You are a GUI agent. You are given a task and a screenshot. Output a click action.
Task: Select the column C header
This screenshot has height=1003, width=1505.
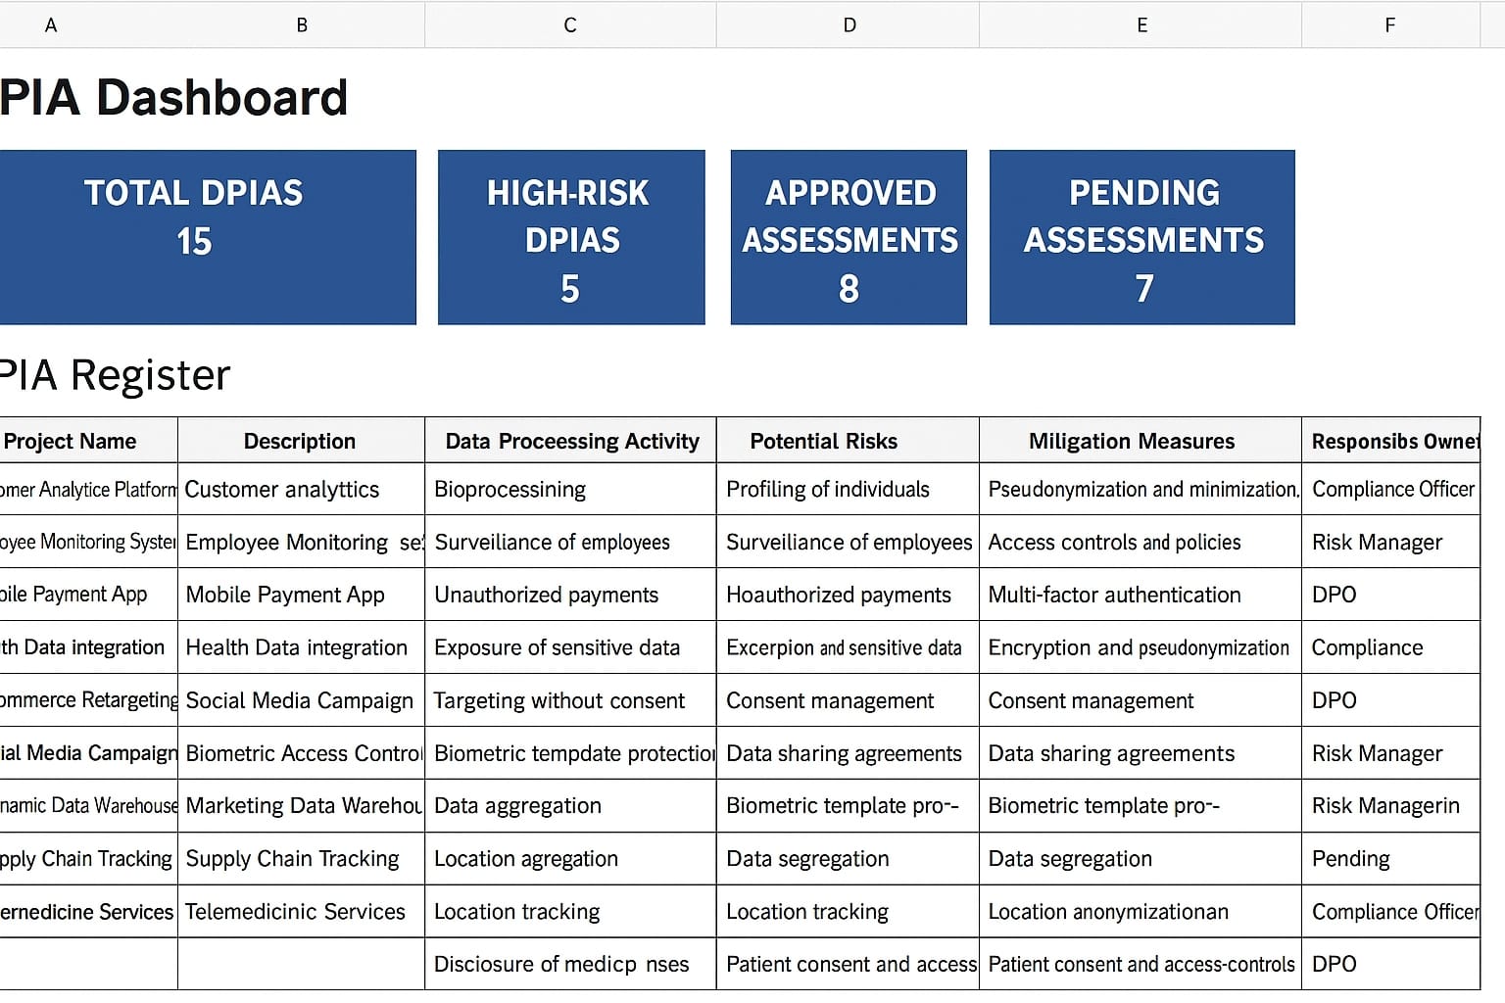tap(570, 25)
